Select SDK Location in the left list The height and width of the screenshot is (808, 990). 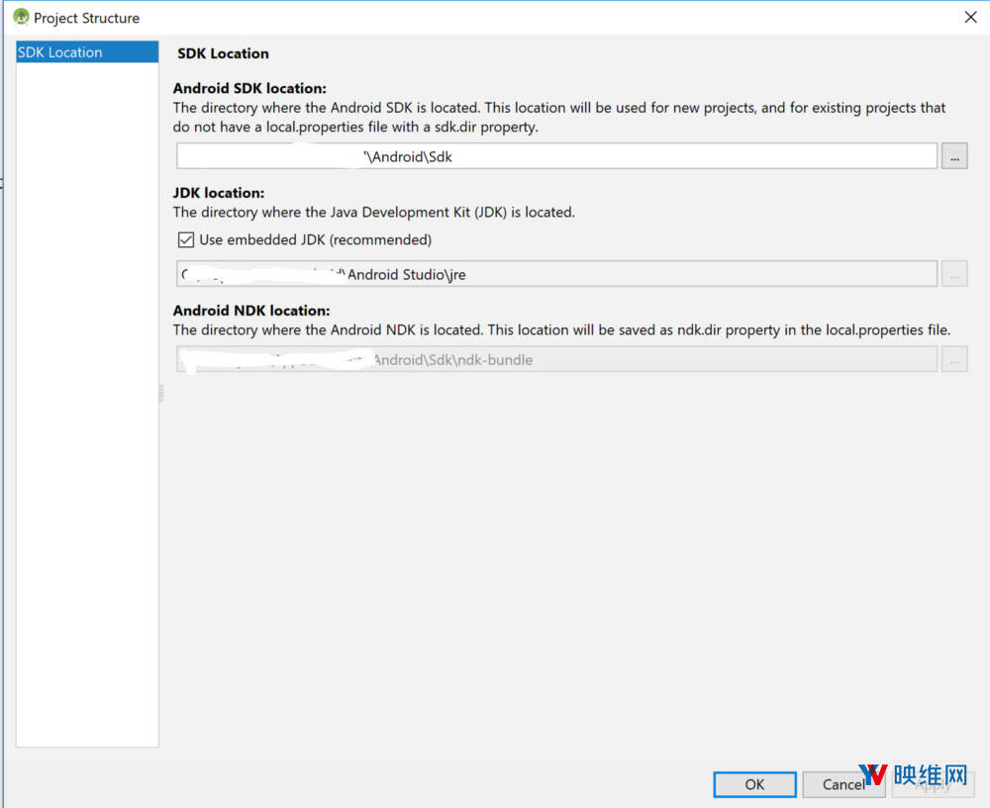[x=60, y=52]
